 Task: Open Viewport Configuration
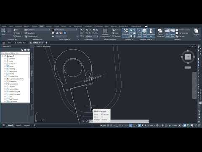tap(105, 33)
